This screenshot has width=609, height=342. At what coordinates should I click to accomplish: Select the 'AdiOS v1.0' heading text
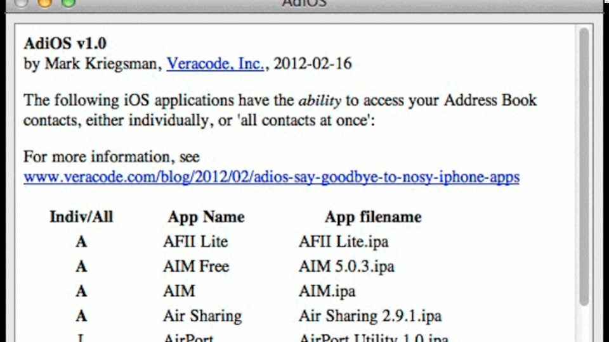[x=65, y=44]
